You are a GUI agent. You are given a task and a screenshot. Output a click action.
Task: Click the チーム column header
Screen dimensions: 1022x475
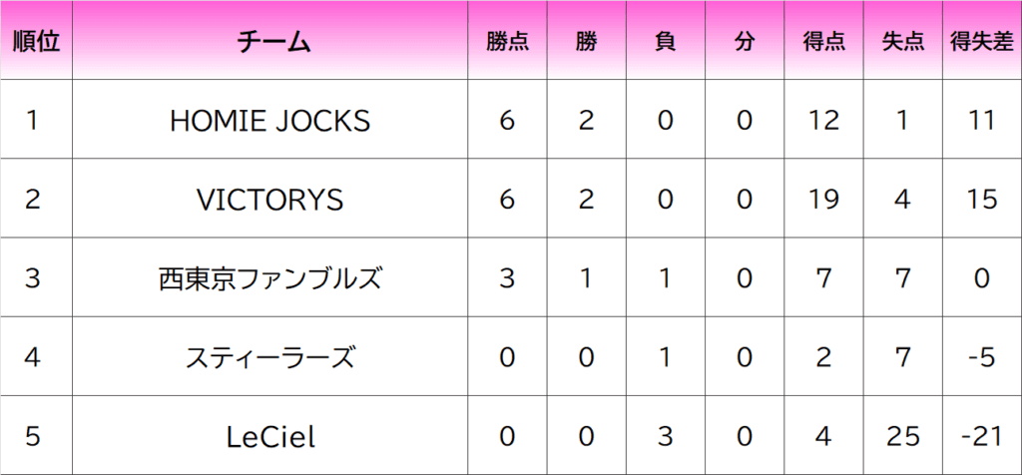pos(270,42)
